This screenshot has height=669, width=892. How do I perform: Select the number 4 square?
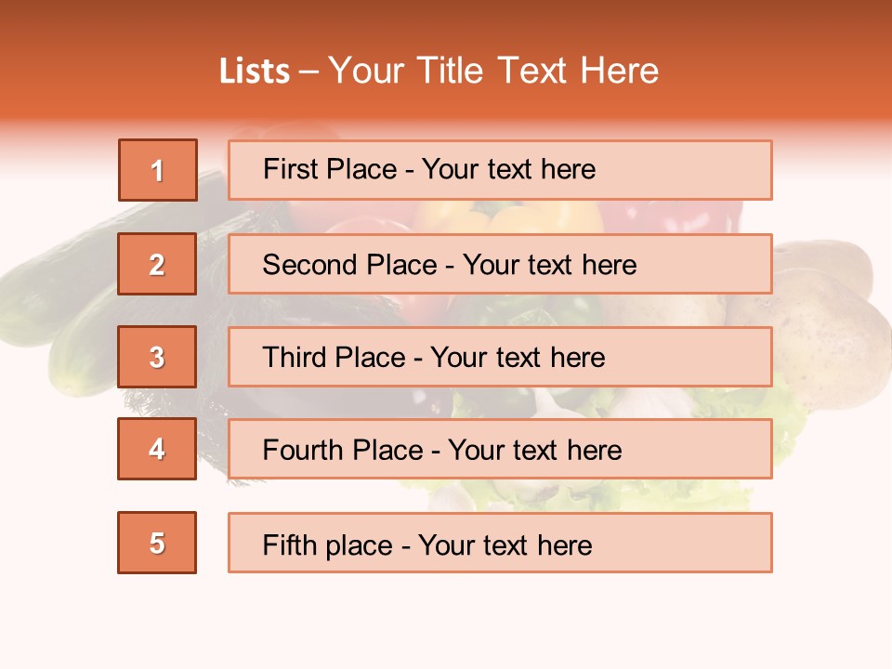pyautogui.click(x=157, y=449)
